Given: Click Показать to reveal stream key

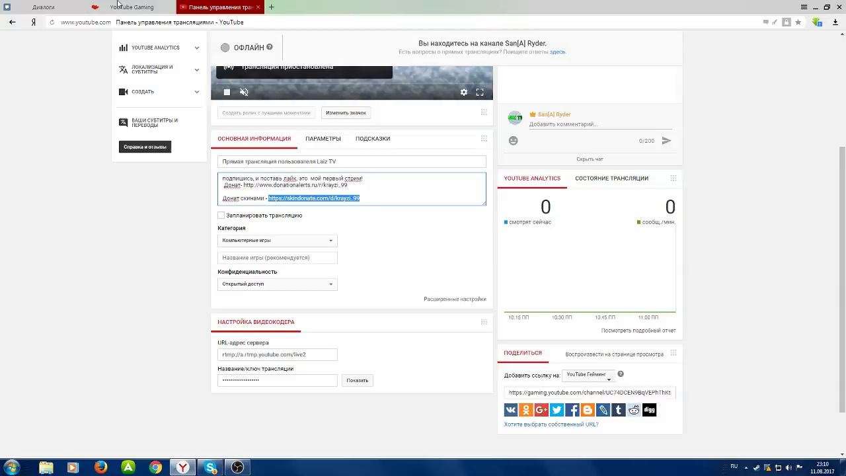Looking at the screenshot, I should pyautogui.click(x=357, y=380).
